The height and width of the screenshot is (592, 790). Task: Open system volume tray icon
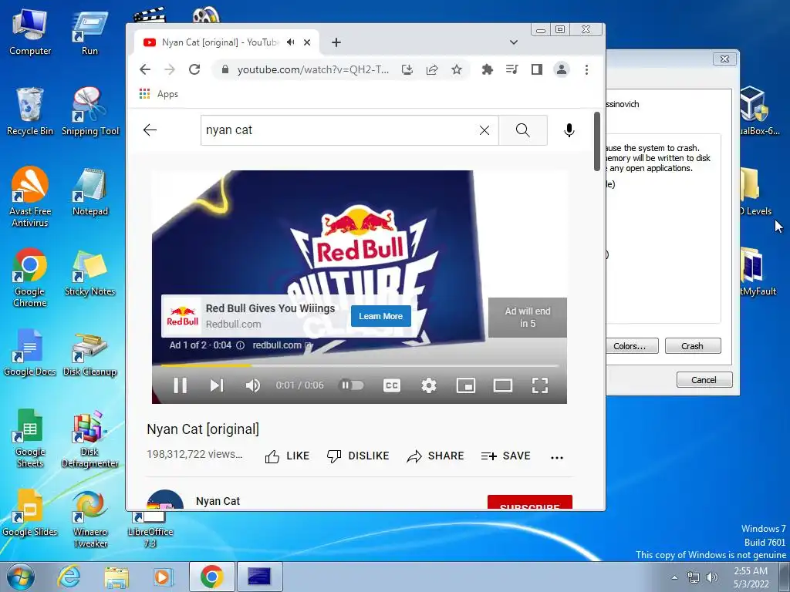click(712, 577)
